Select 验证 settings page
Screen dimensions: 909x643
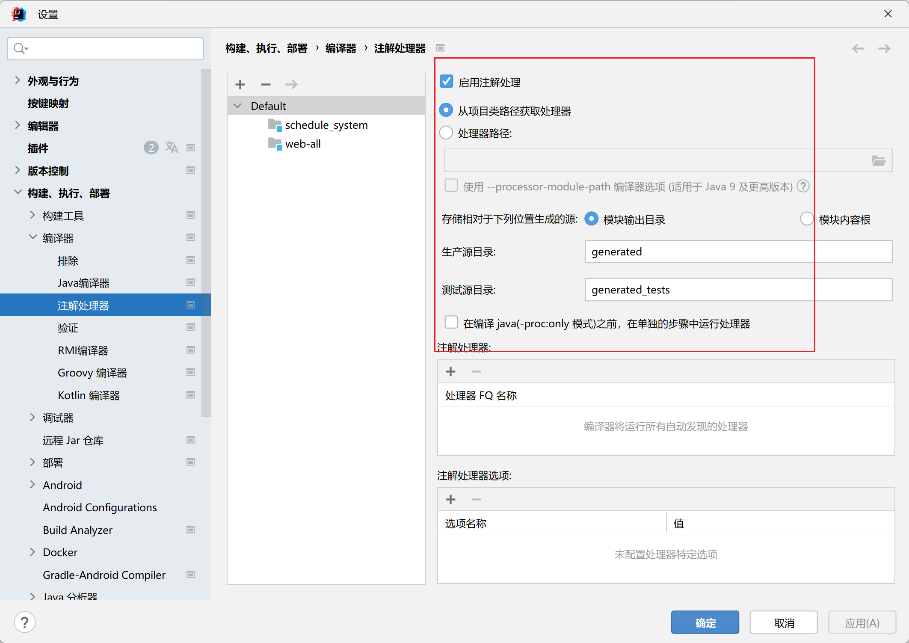(68, 328)
